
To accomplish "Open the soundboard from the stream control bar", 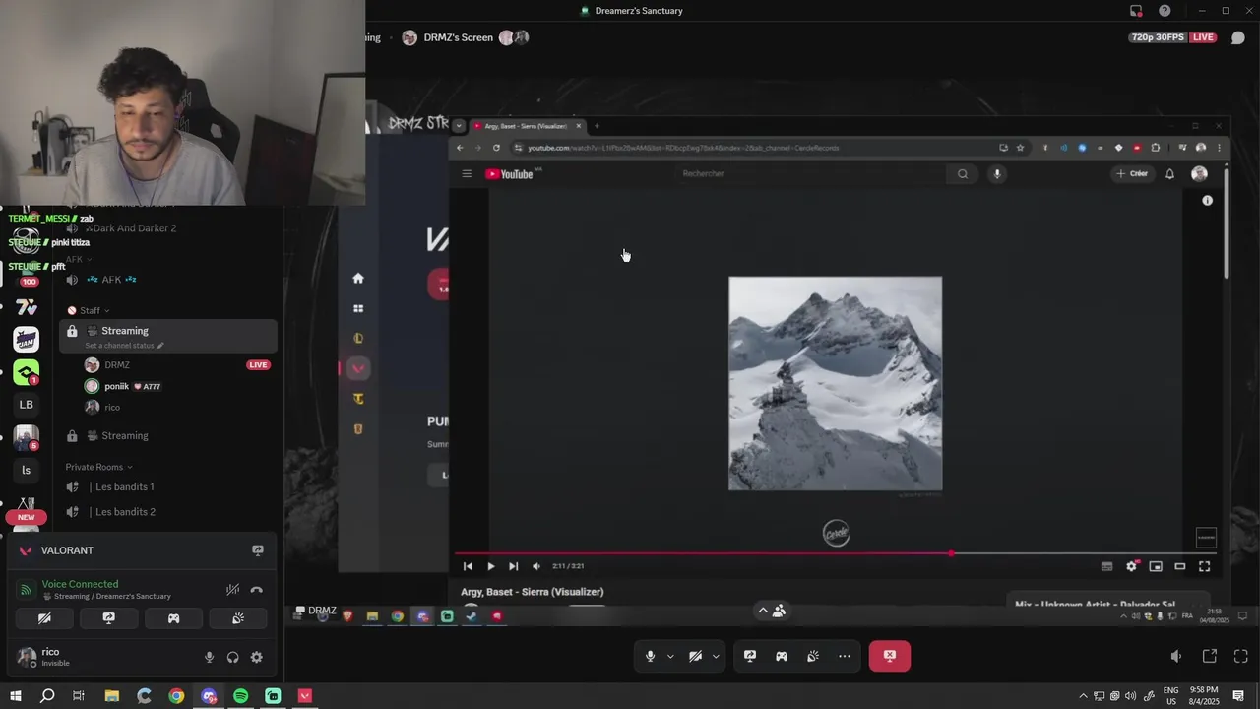I will [813, 656].
